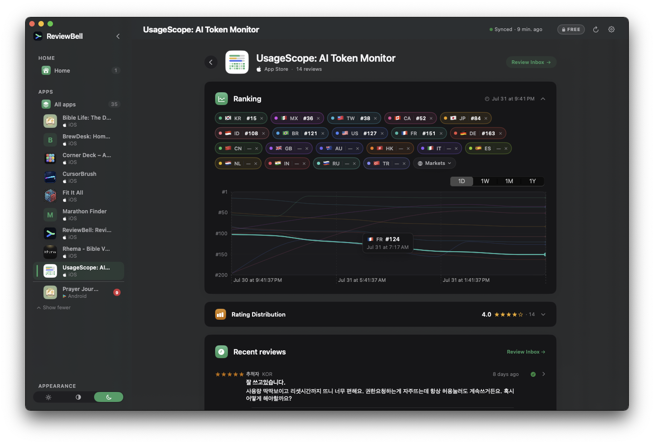Open Fit It All app icon
Screen dimensions: 654x444
(x=50, y=196)
